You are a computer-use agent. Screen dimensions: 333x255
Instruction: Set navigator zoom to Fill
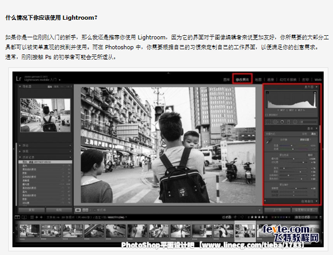point(57,87)
